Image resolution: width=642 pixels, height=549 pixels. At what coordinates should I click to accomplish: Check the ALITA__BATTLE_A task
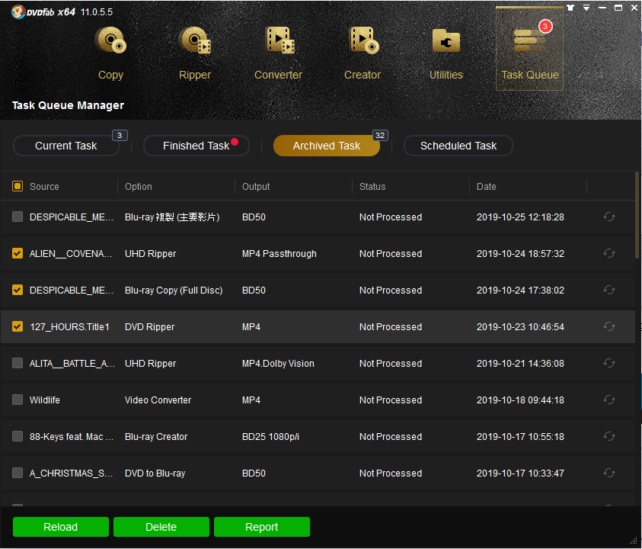tap(18, 363)
